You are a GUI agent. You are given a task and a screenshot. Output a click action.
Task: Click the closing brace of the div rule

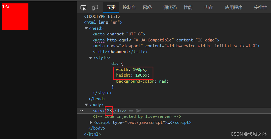point(113,87)
